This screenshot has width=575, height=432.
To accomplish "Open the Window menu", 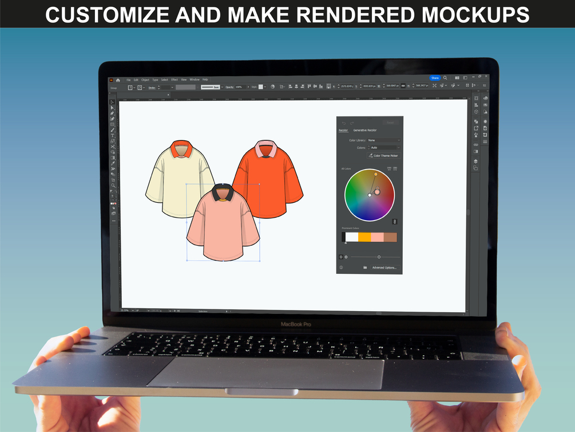I will (195, 79).
